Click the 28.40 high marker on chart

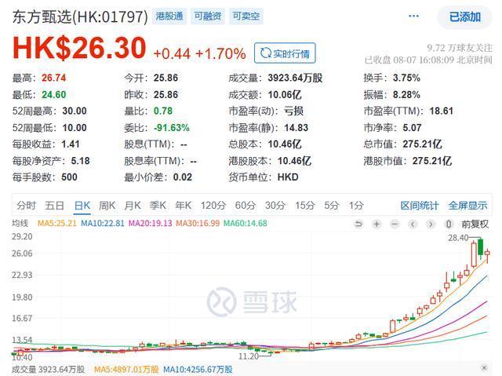tap(458, 238)
